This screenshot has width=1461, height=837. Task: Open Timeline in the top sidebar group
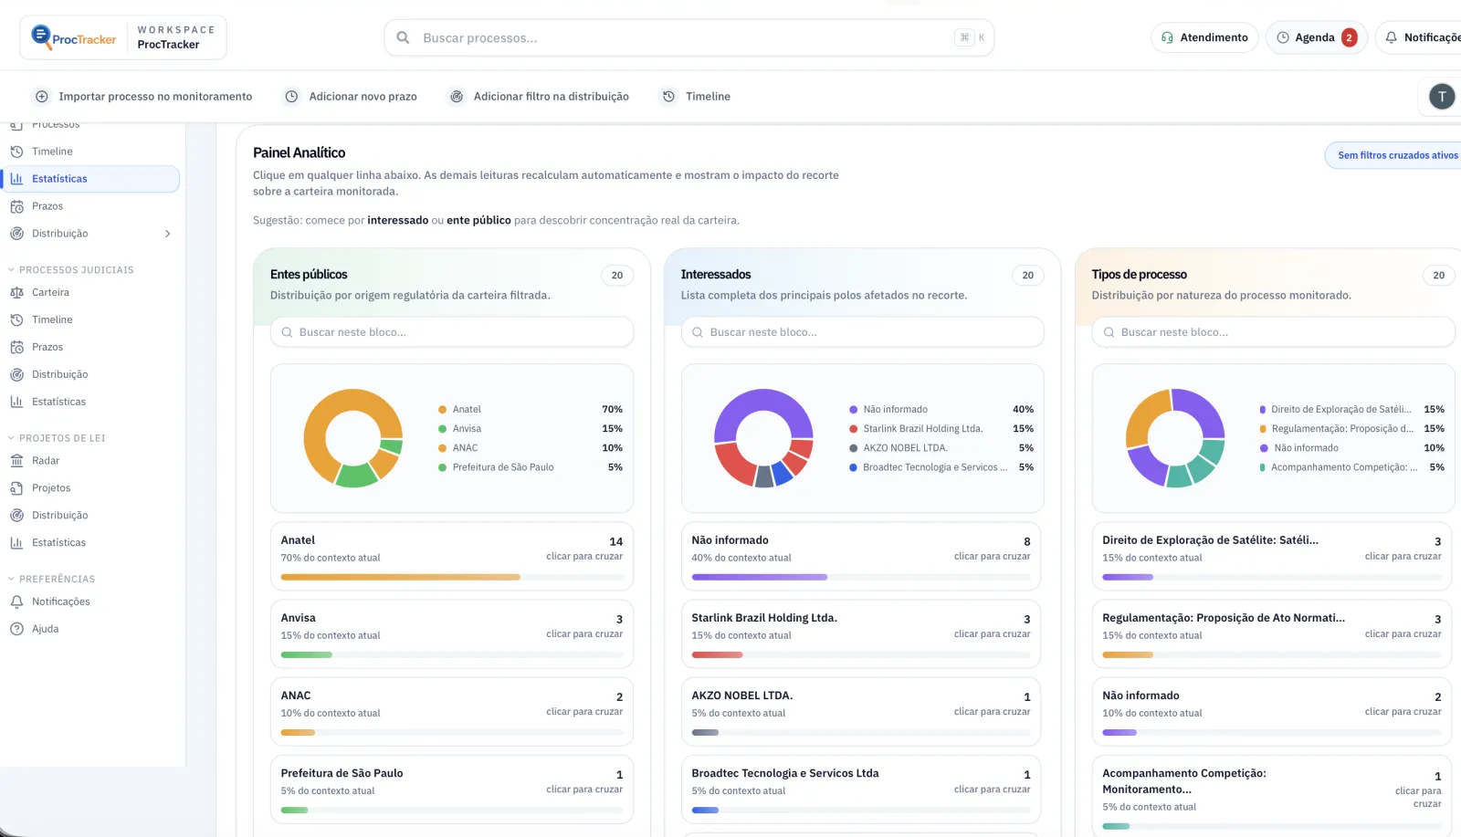91,152
